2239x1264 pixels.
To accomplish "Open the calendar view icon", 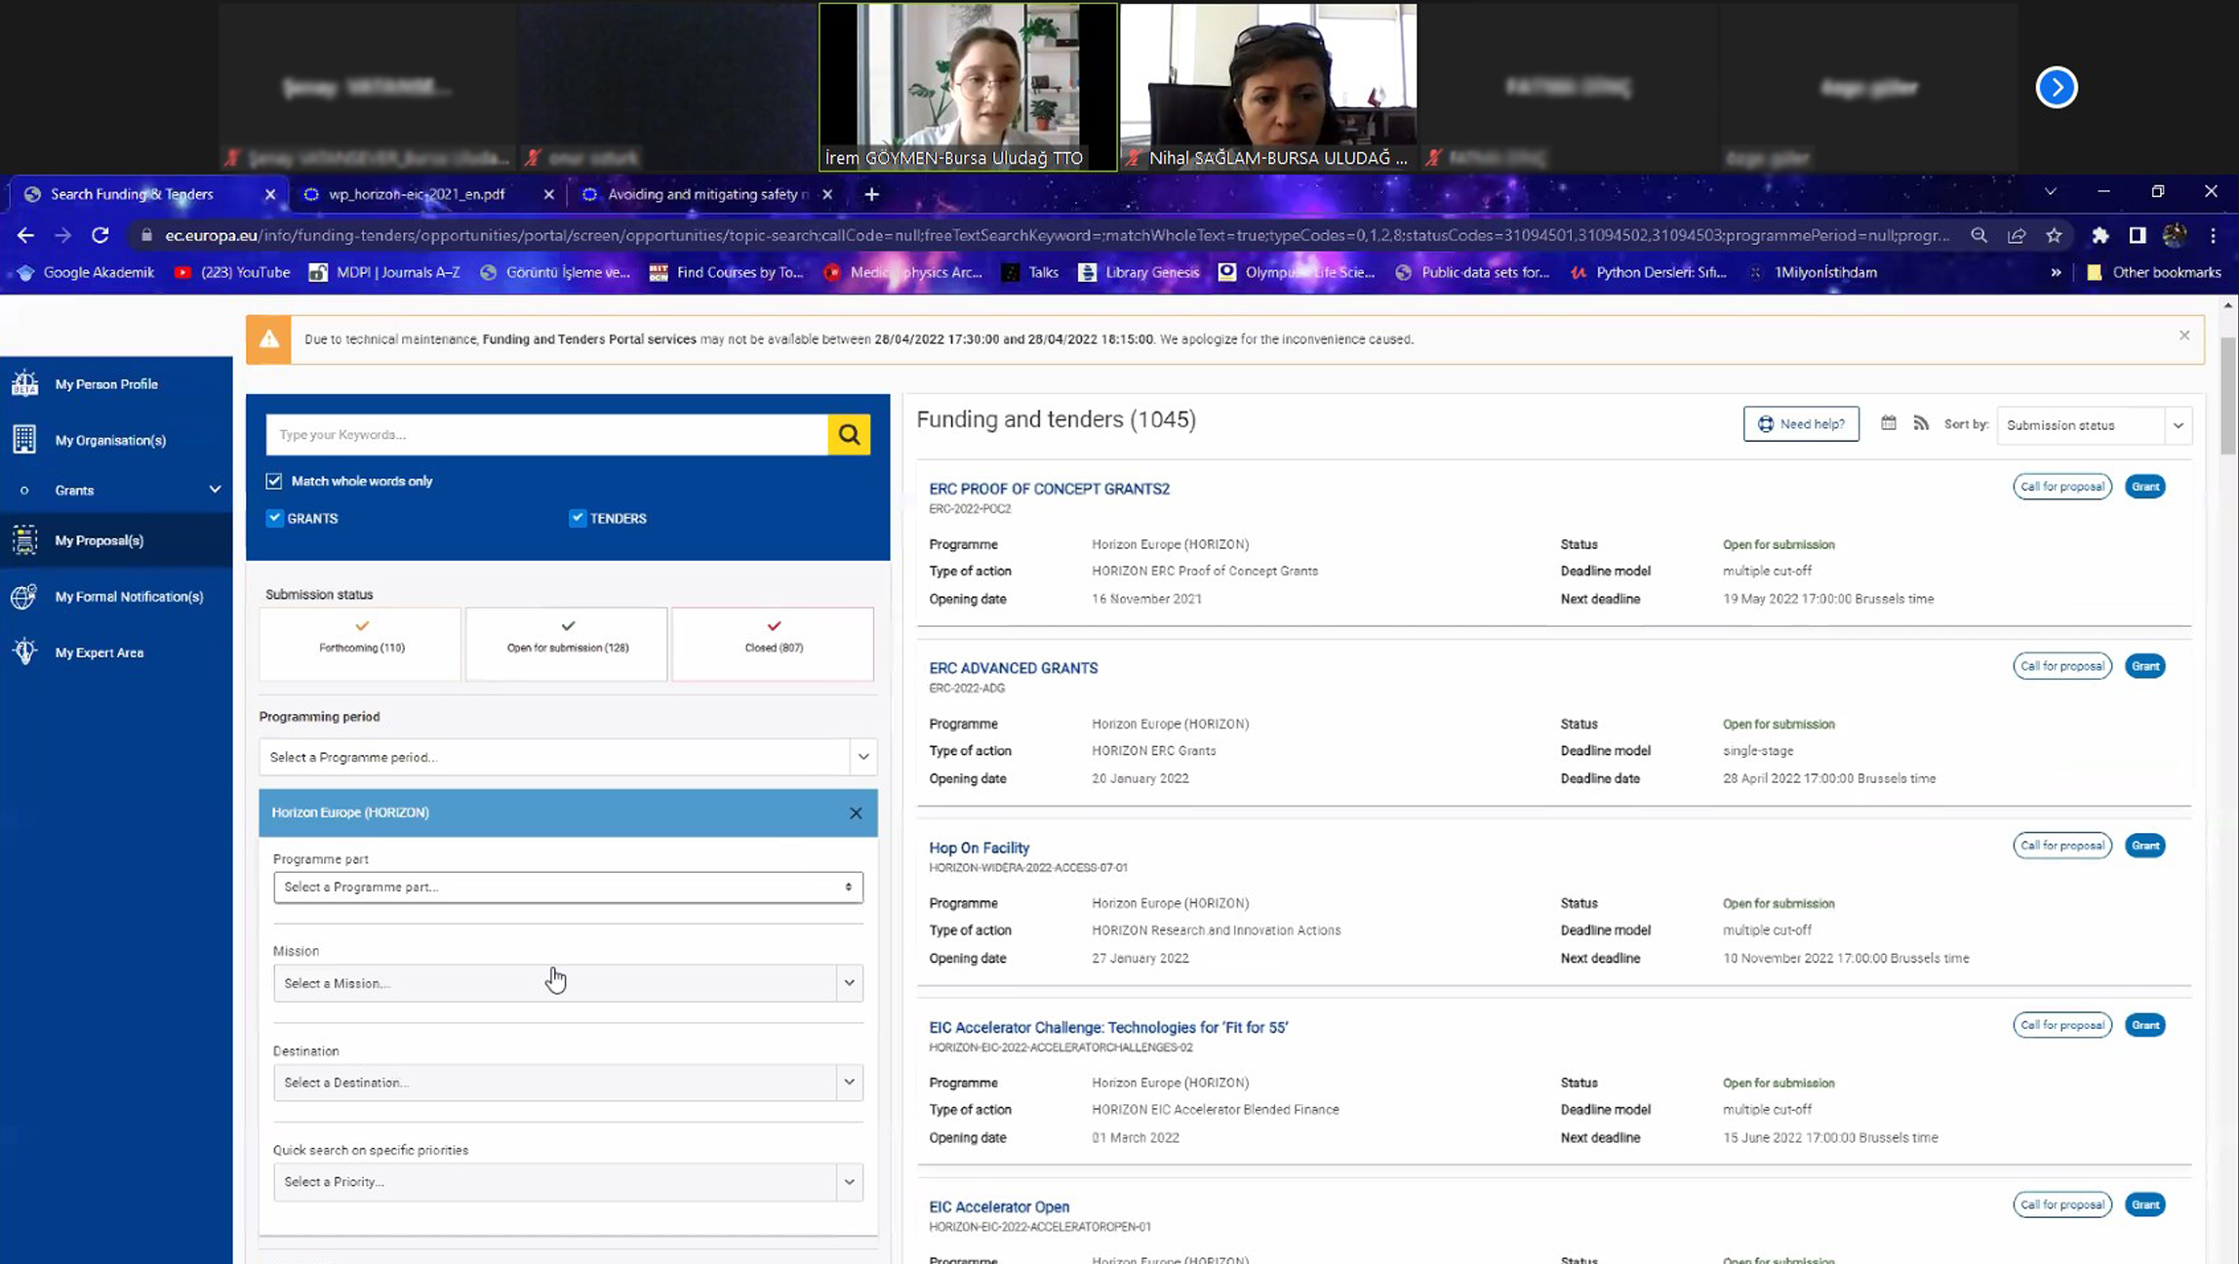I will pyautogui.click(x=1889, y=423).
